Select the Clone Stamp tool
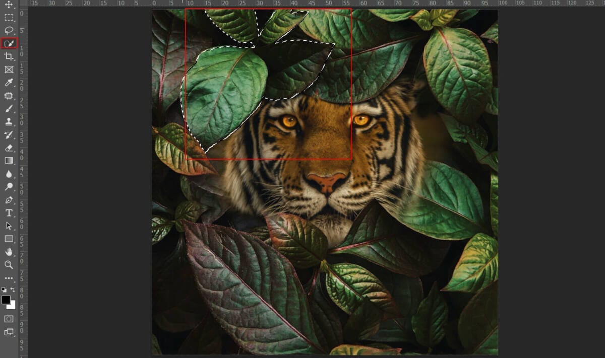The image size is (605, 358). click(9, 122)
